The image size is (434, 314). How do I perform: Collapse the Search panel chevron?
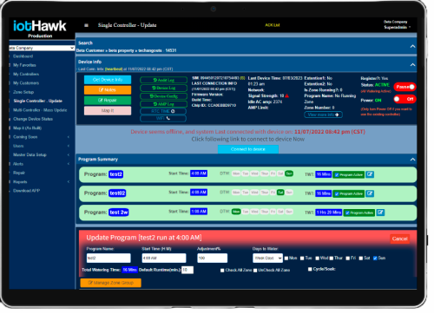412,46
